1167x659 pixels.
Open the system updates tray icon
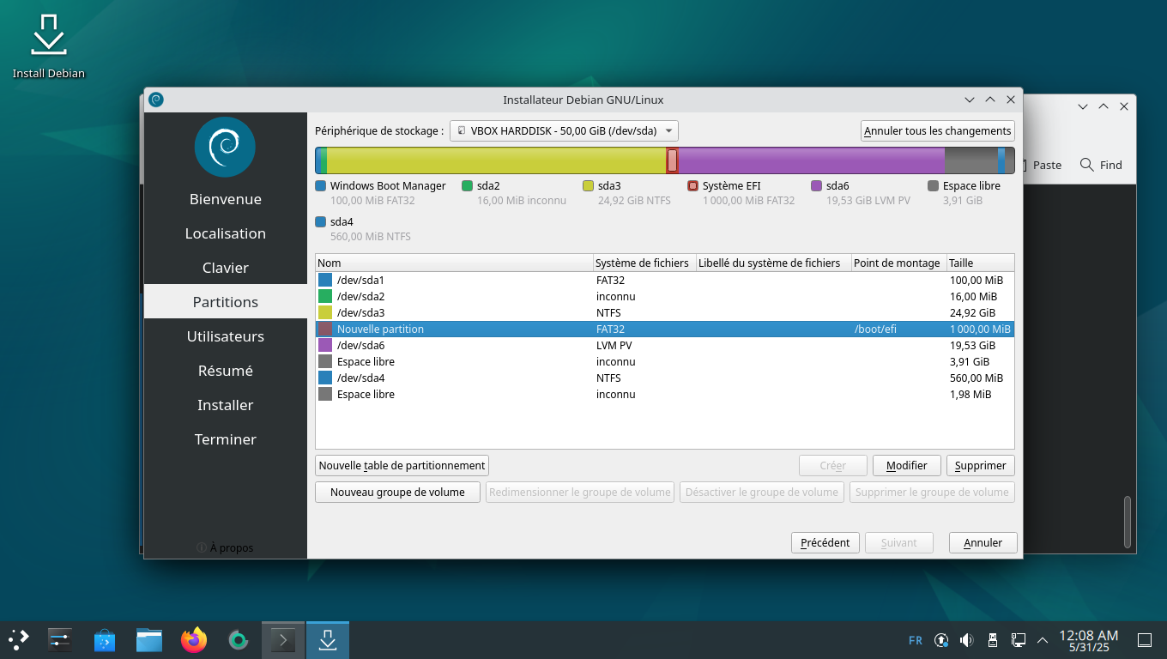click(941, 640)
